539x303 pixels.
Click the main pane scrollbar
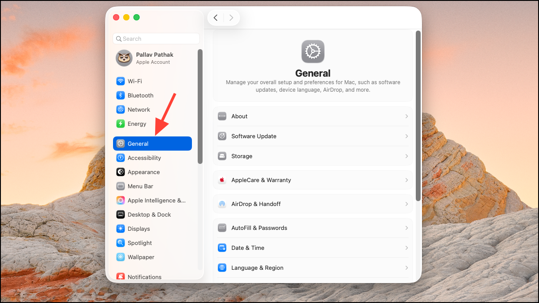418,116
